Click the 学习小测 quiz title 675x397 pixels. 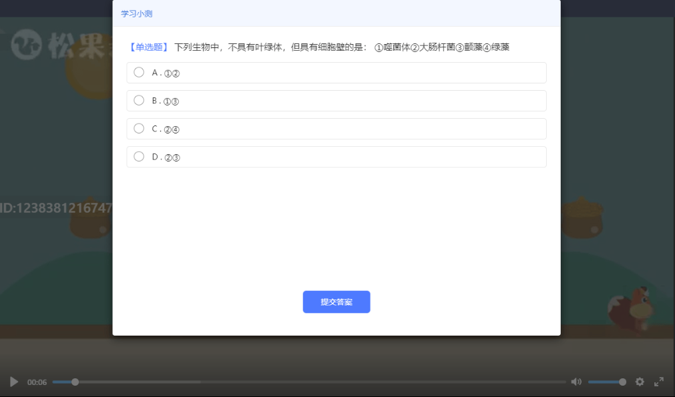click(136, 13)
